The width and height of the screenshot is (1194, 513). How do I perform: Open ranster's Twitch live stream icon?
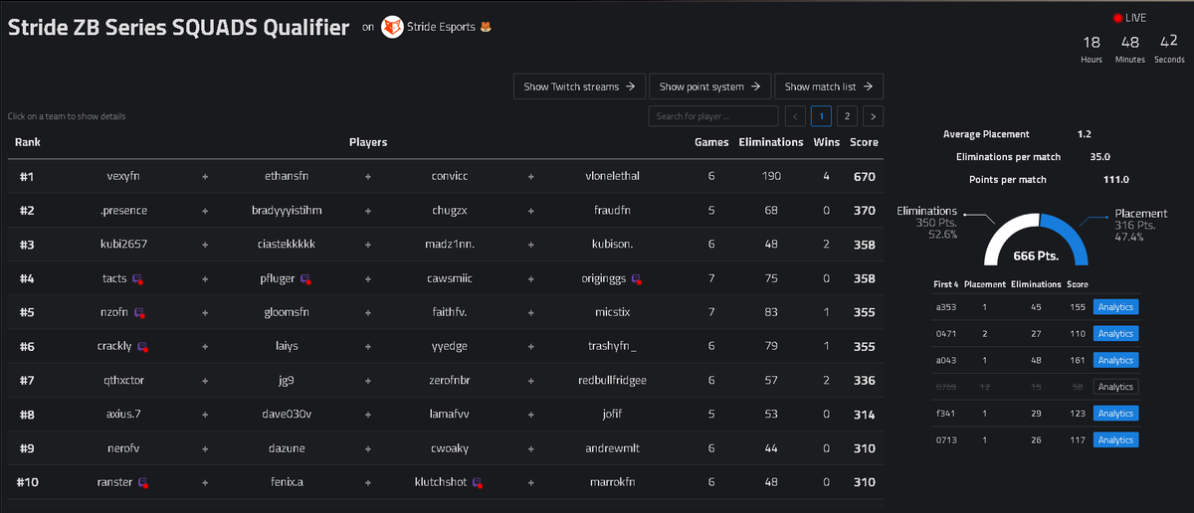tap(143, 482)
